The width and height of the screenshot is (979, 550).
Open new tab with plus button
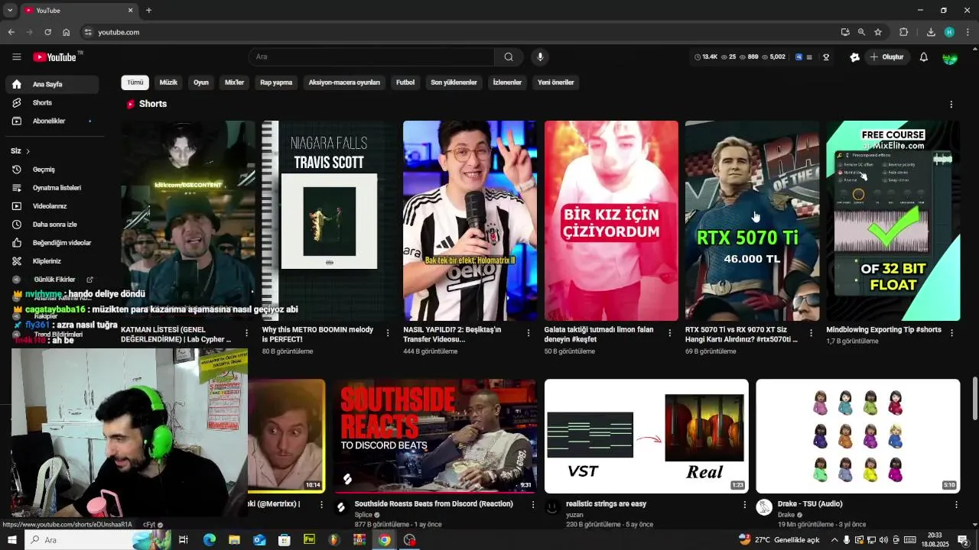coord(148,10)
